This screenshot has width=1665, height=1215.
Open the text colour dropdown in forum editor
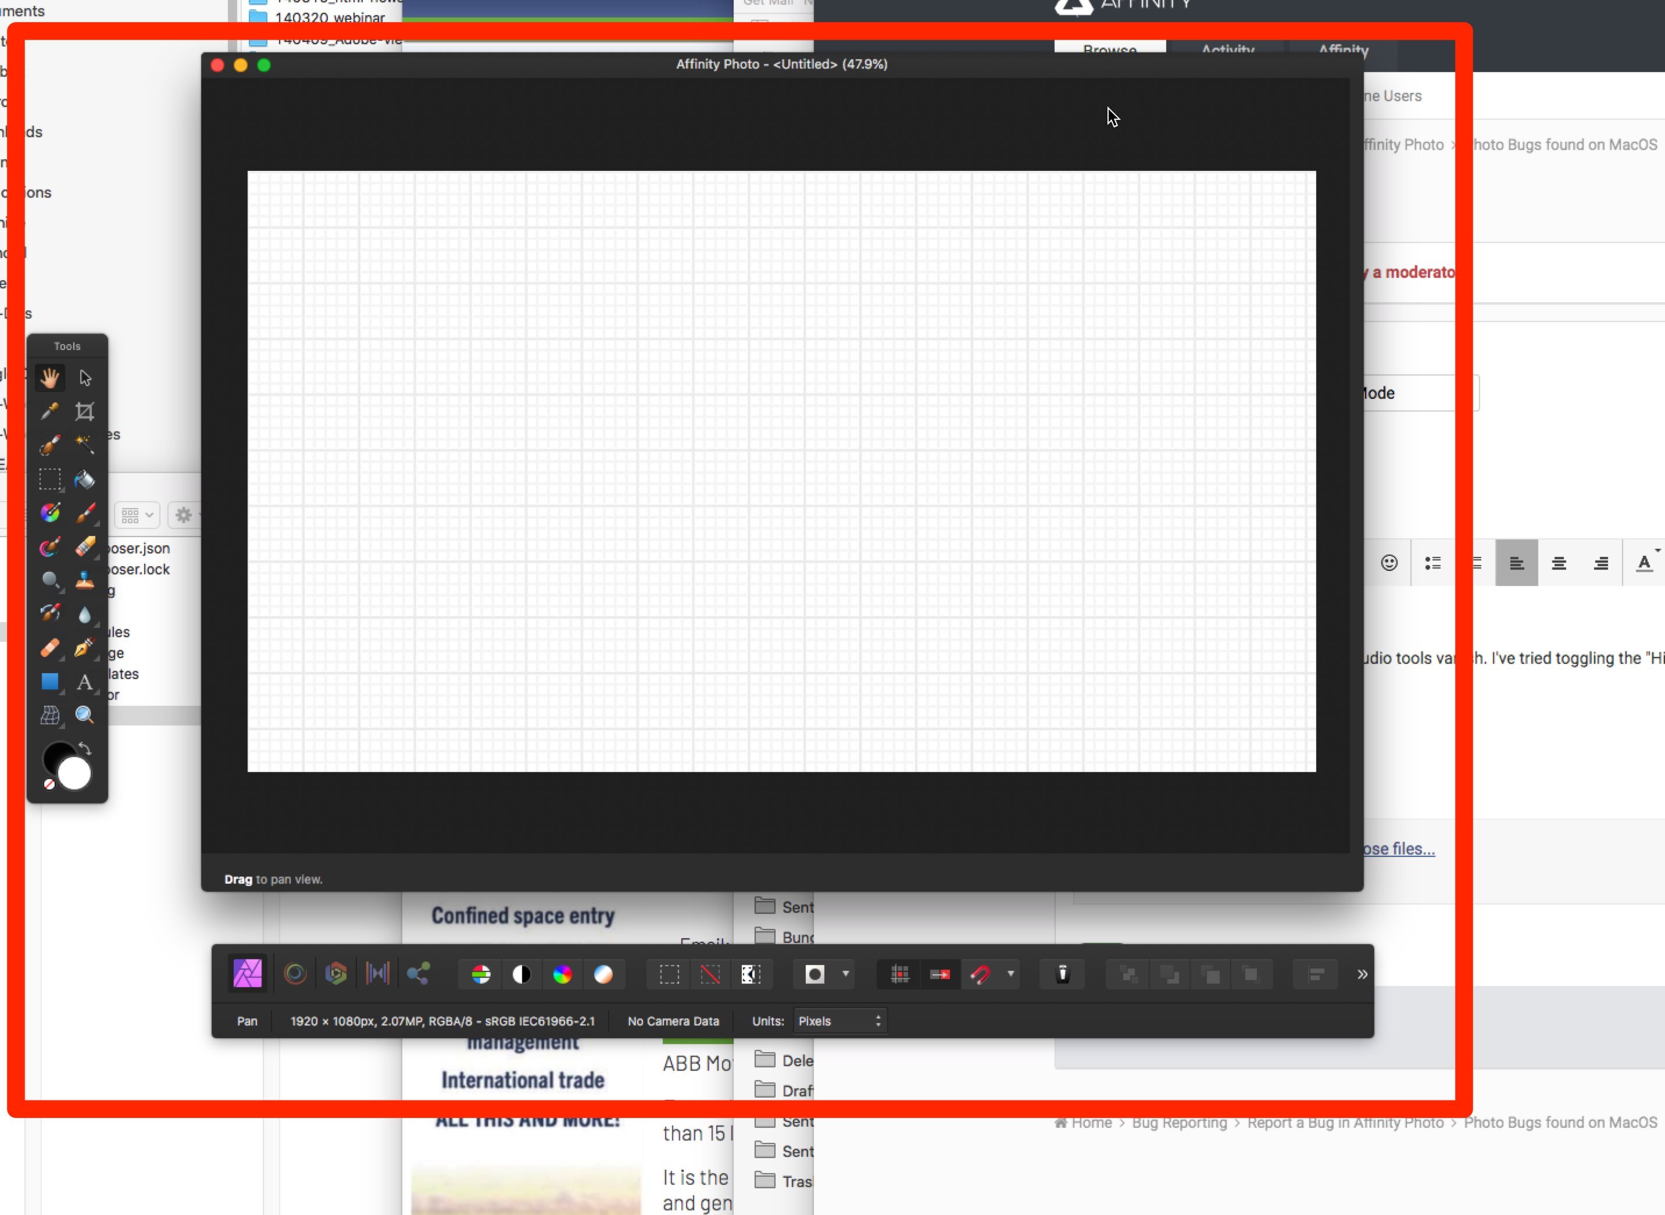tap(1646, 563)
